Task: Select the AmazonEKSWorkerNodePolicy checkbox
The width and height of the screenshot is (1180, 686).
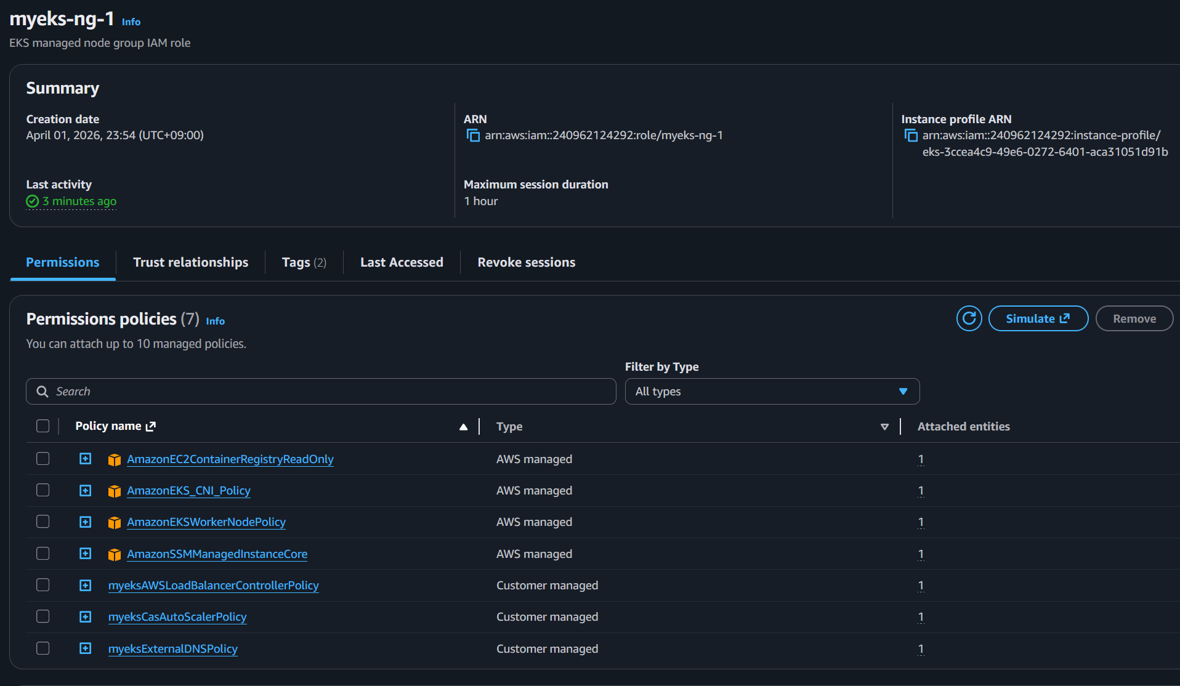Action: pyautogui.click(x=42, y=522)
